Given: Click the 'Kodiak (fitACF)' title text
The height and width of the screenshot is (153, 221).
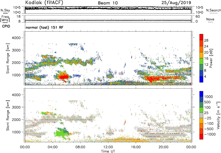Looking at the screenshot, I should (44, 2).
